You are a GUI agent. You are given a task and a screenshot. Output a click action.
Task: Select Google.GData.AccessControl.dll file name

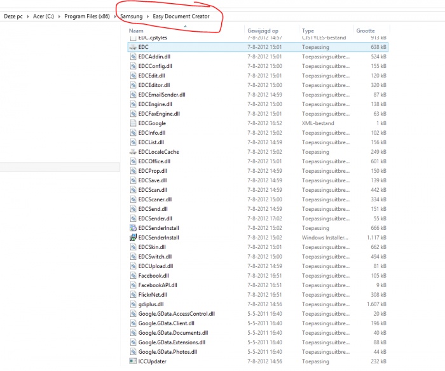point(177,314)
